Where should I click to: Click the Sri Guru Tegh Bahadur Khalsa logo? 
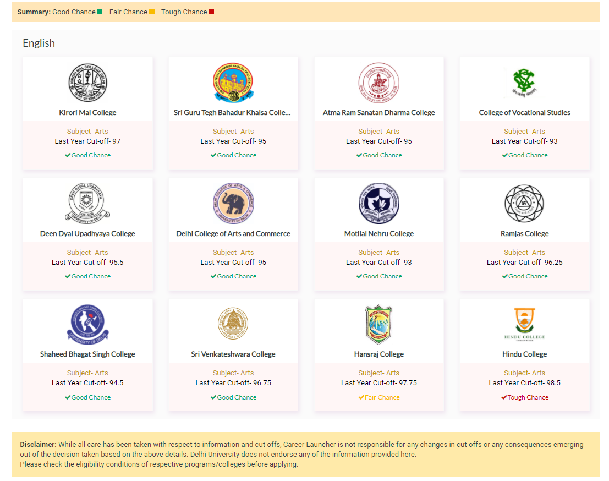click(233, 83)
